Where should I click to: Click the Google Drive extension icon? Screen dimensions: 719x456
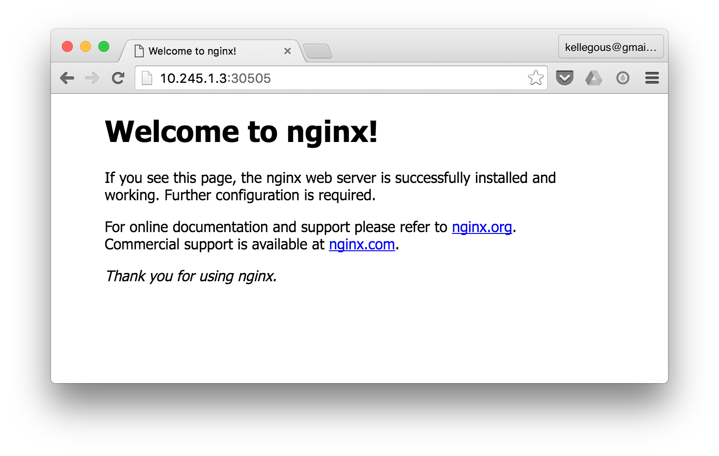pyautogui.click(x=593, y=78)
